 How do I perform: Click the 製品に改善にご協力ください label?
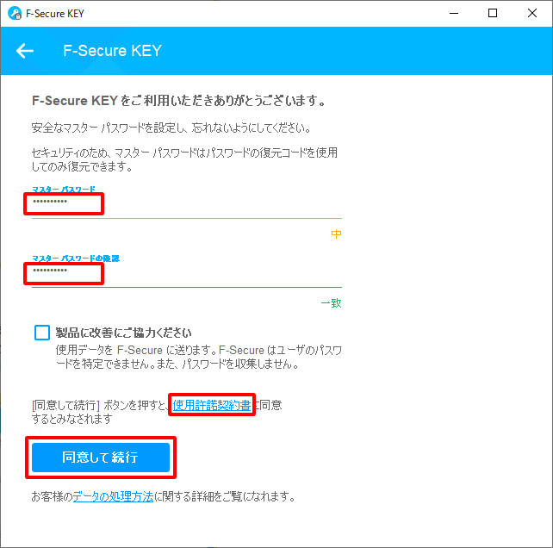(123, 333)
